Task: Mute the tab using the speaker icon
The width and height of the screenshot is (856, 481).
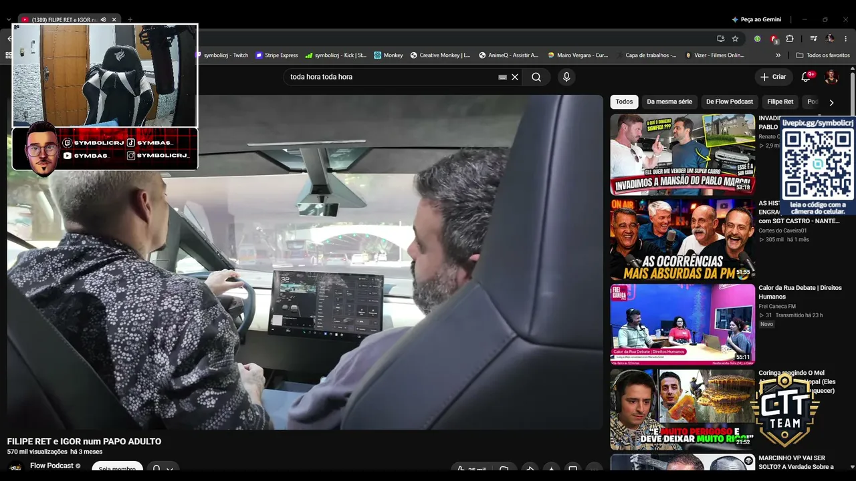Action: [x=103, y=20]
